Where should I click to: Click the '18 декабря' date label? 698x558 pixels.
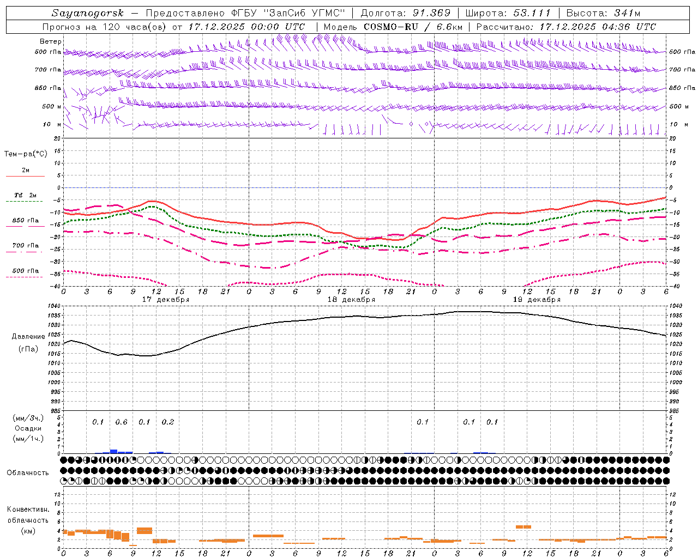351,300
